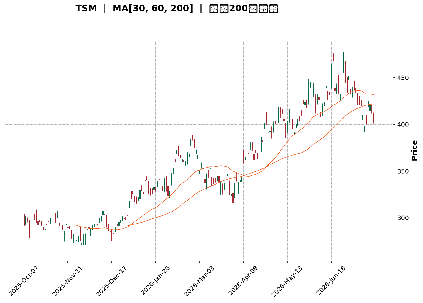The width and height of the screenshot is (423, 303).
Task: Click the Price axis title
Action: 414,150
